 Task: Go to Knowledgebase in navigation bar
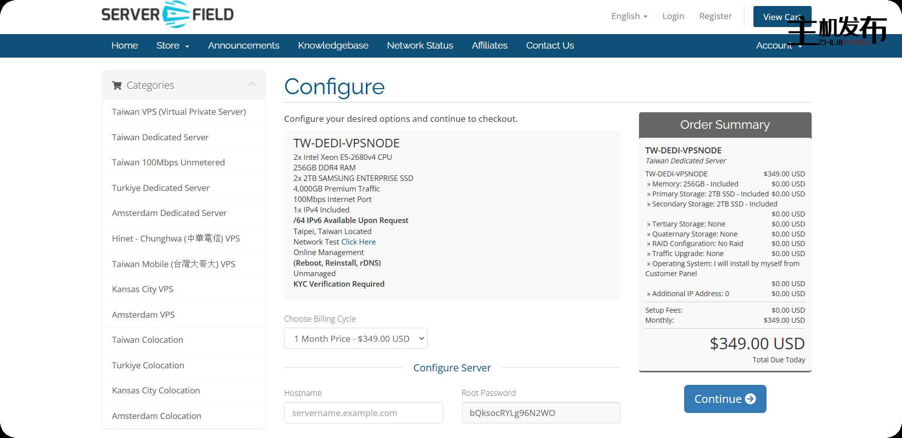[x=333, y=46]
